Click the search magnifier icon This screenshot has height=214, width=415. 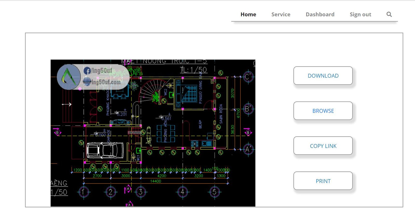[x=389, y=14]
